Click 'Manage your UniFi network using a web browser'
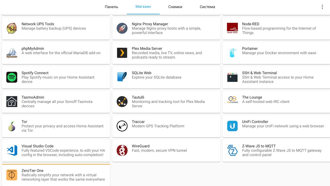The width and height of the screenshot is (330, 186). (283, 126)
